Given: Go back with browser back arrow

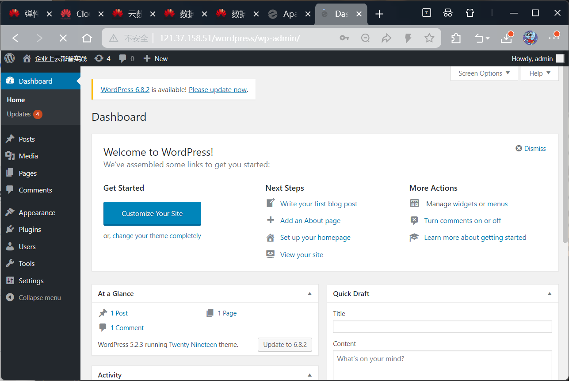Looking at the screenshot, I should click(x=15, y=38).
